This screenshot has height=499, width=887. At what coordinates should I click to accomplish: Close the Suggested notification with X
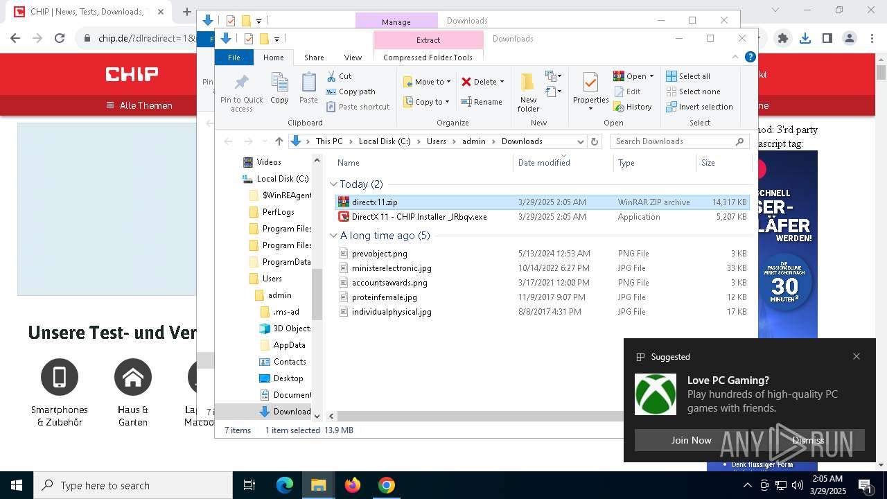pos(857,356)
